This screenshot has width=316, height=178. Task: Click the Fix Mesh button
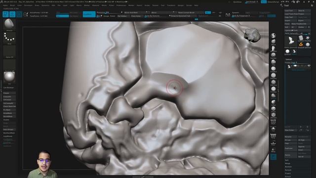9,110
